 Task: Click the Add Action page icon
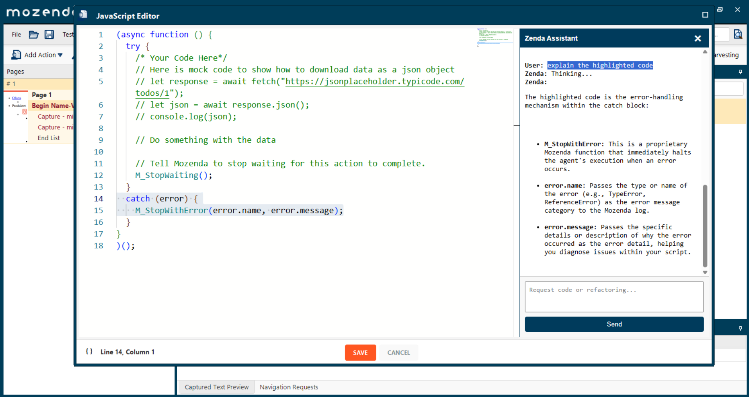(16, 55)
